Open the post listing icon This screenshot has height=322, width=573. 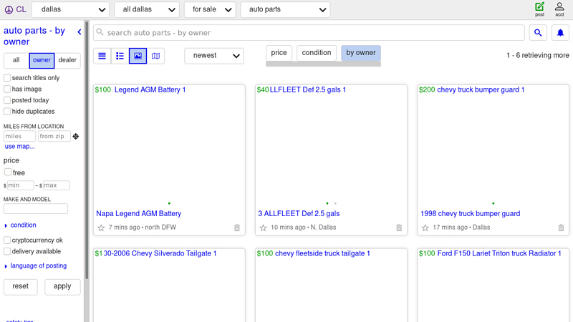(x=540, y=9)
